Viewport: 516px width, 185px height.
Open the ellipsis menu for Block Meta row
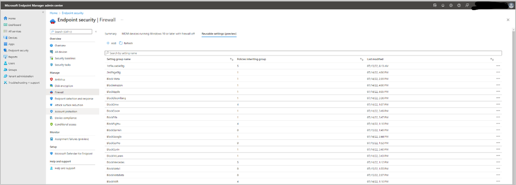click(498, 79)
